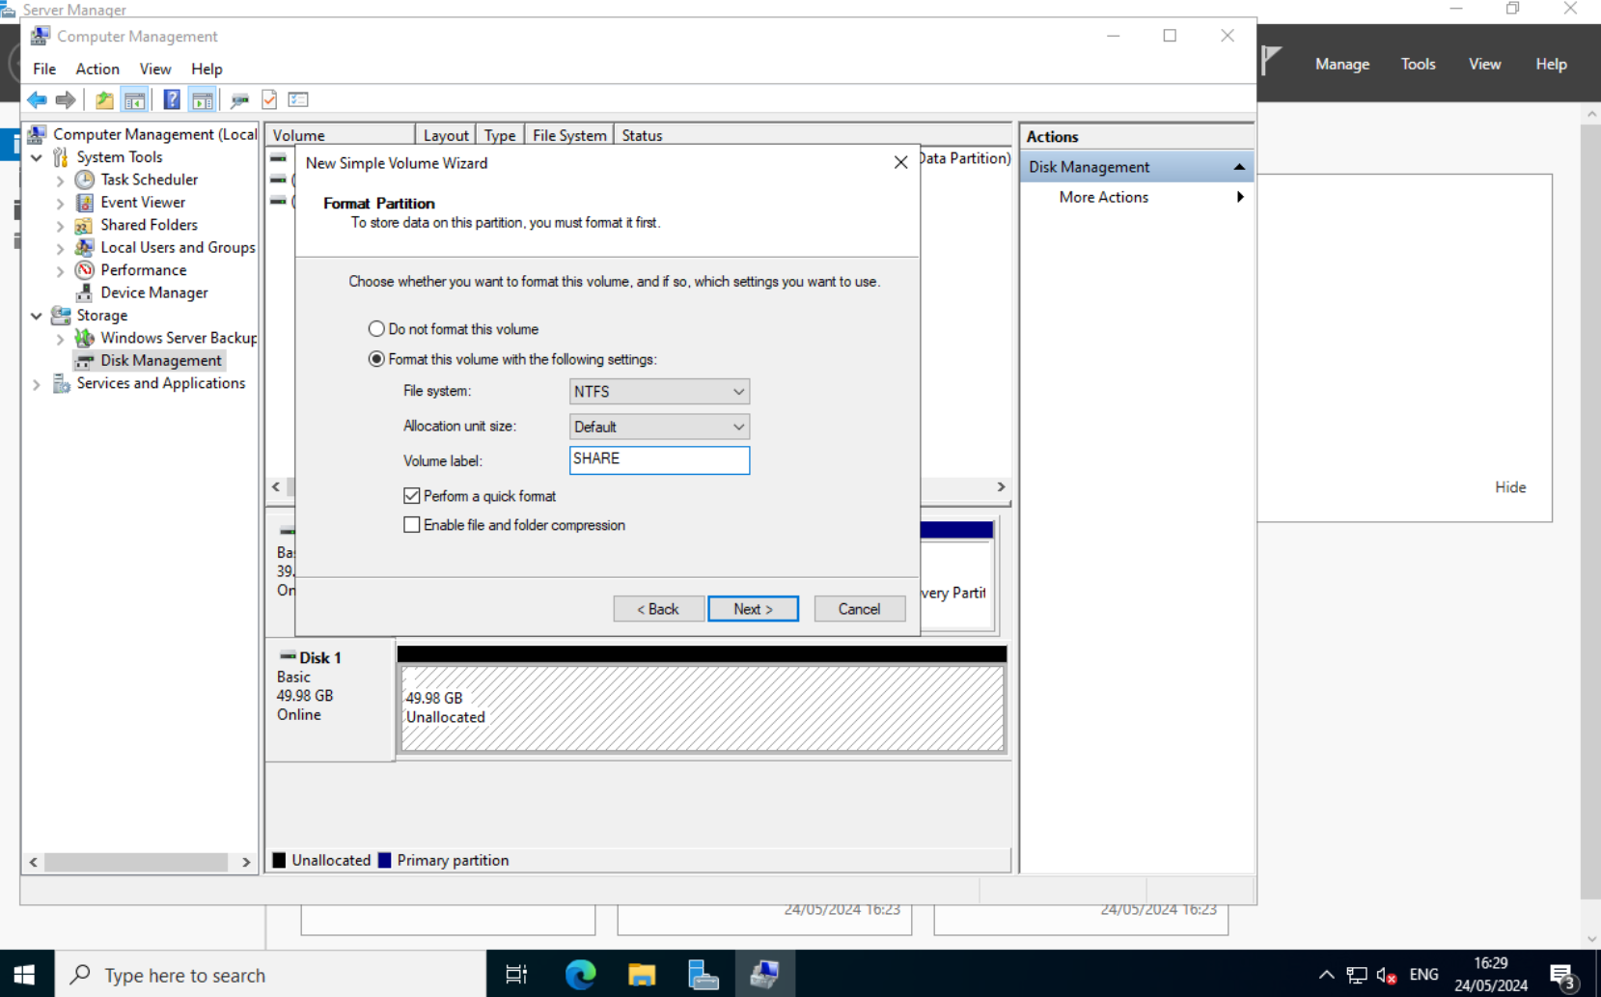Screen dimensions: 1601x997
Task: Open the Help toolbar icon
Action: point(172,99)
